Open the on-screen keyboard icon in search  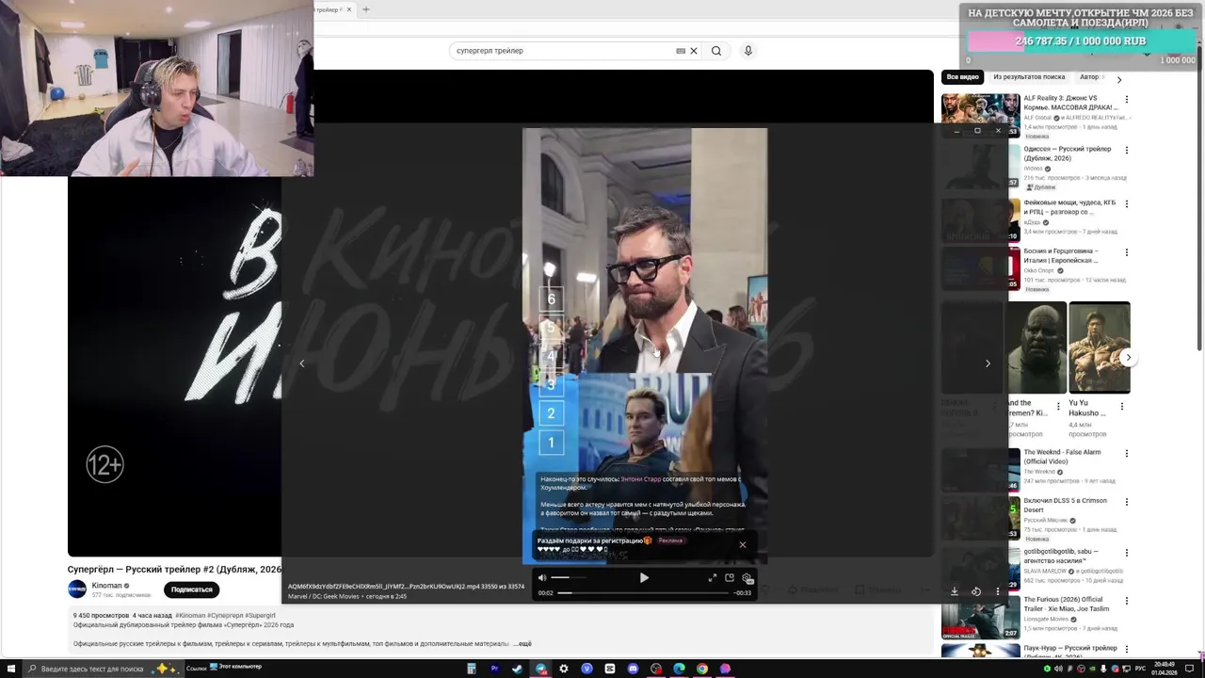coord(681,51)
